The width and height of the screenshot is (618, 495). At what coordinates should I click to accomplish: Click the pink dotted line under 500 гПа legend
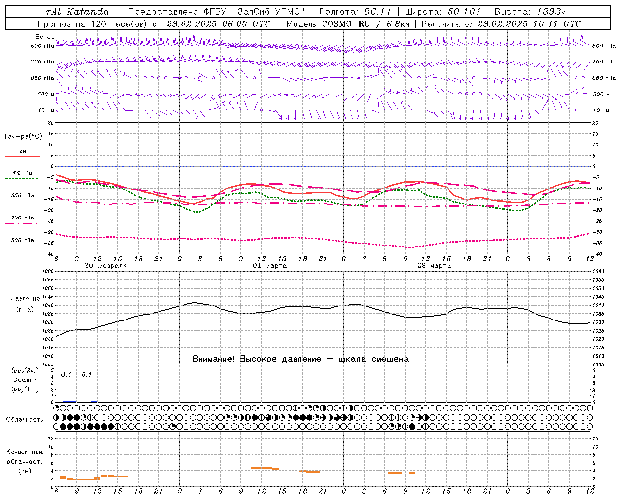21,246
